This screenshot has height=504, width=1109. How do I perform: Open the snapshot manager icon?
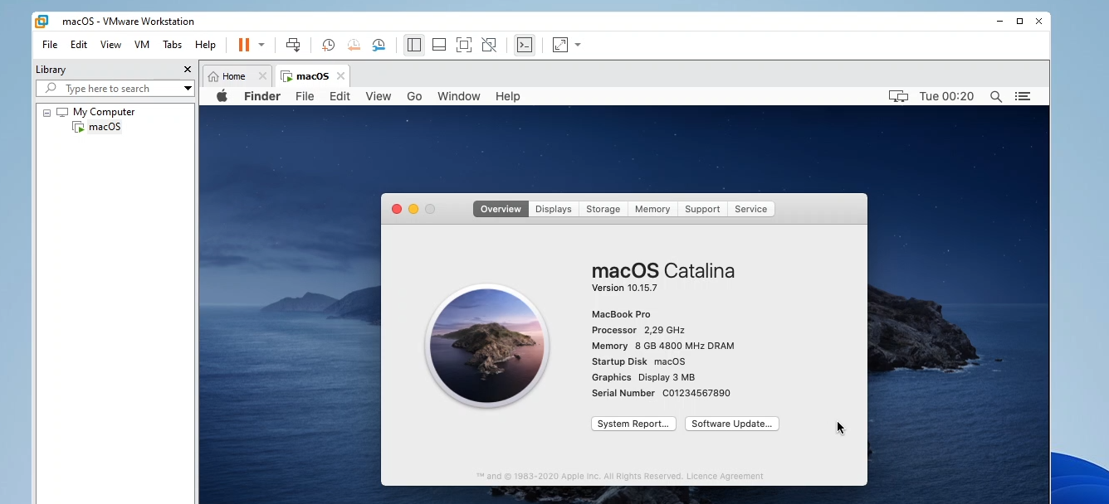click(379, 45)
